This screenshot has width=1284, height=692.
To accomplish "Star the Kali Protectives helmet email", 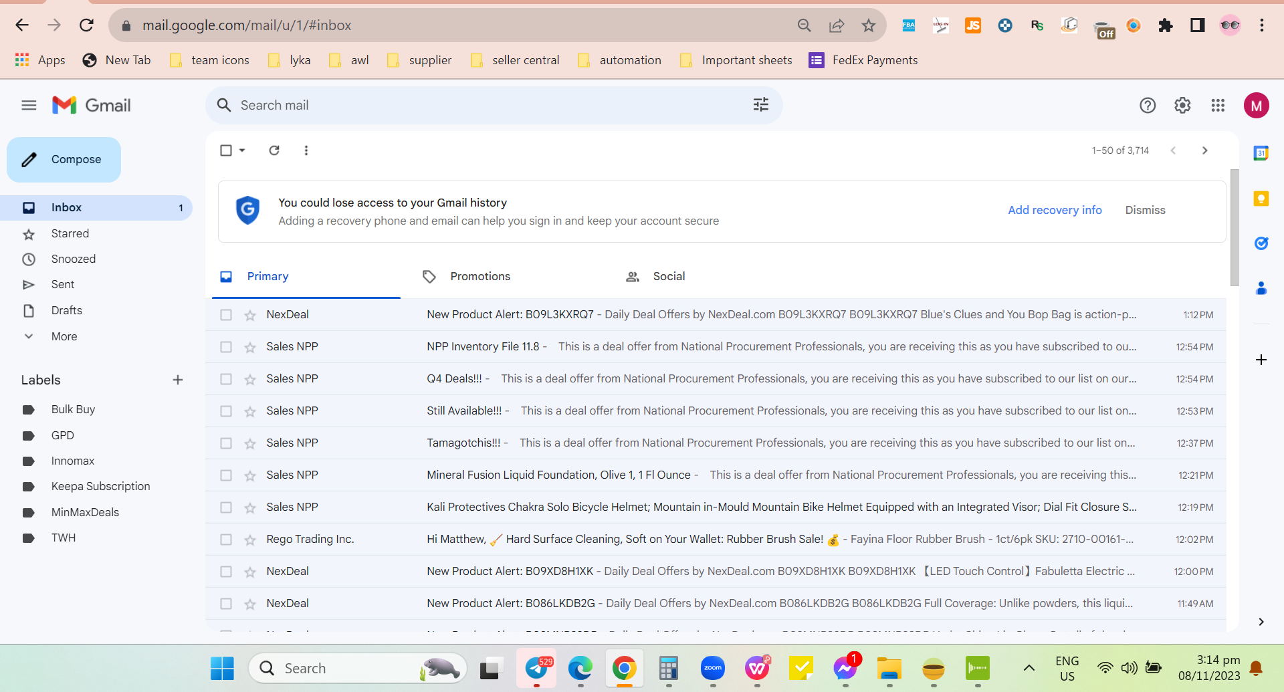I will point(250,507).
